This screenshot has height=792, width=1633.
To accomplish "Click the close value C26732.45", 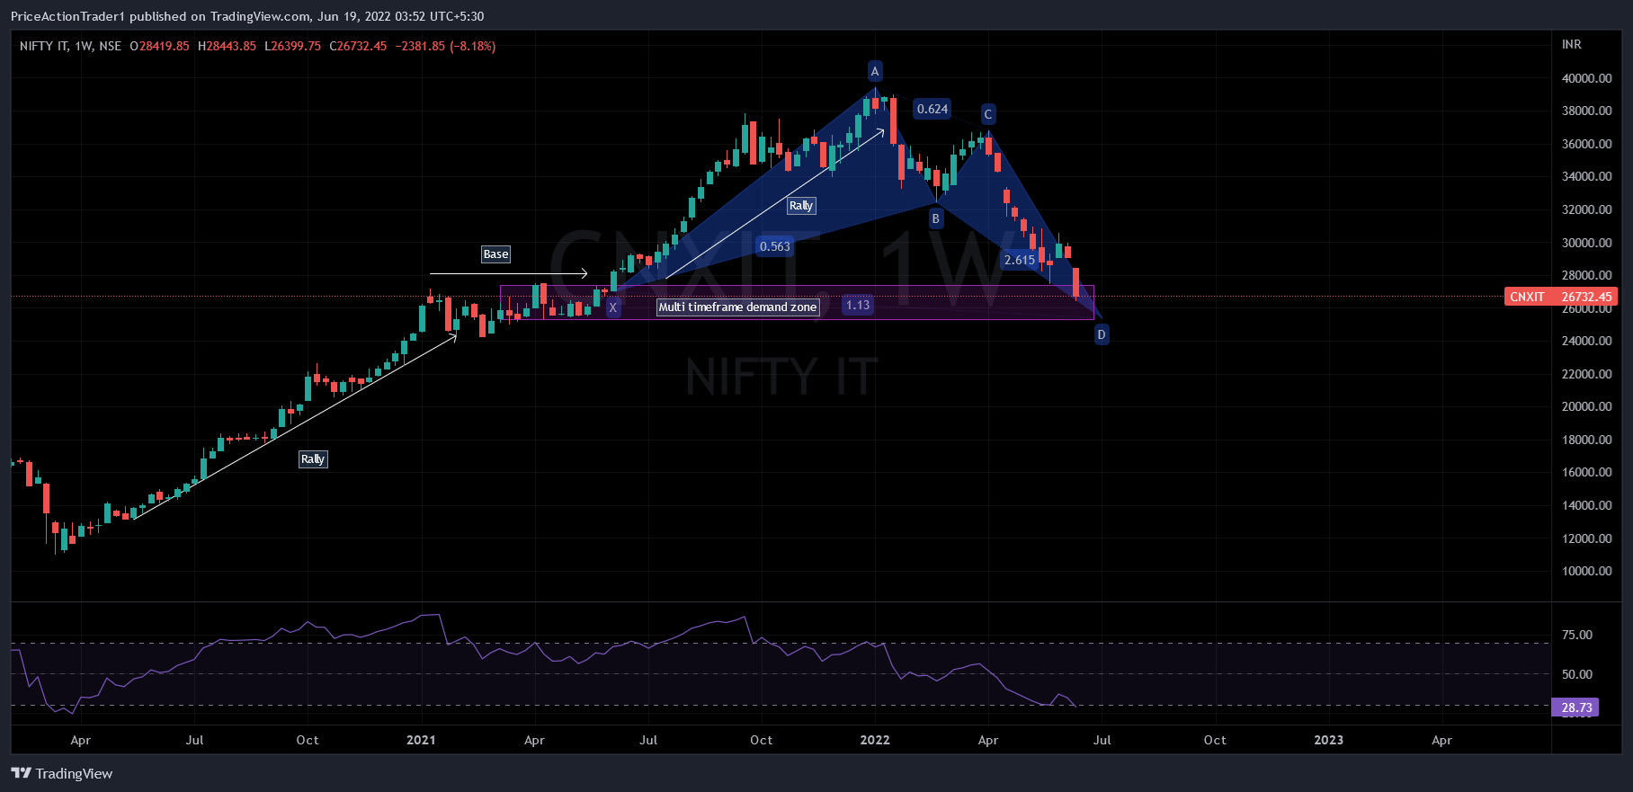I will click(358, 46).
